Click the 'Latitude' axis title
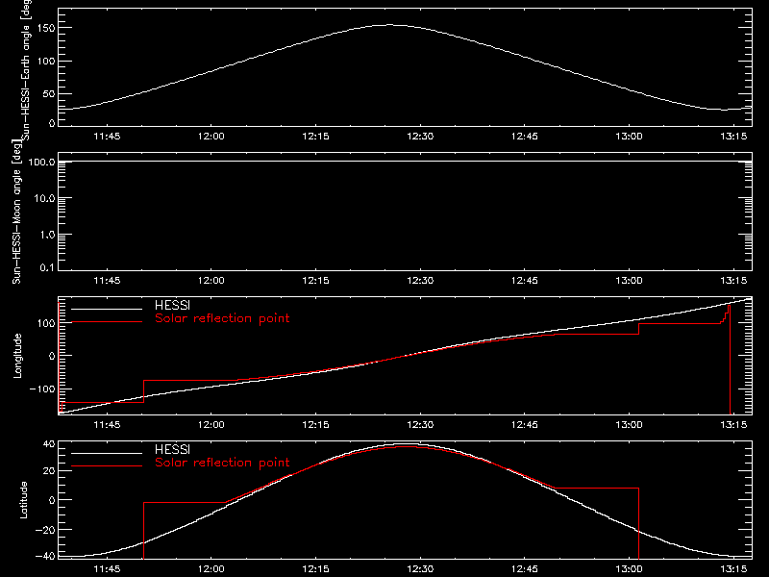Viewport: 769px width, 577px height. pyautogui.click(x=23, y=500)
